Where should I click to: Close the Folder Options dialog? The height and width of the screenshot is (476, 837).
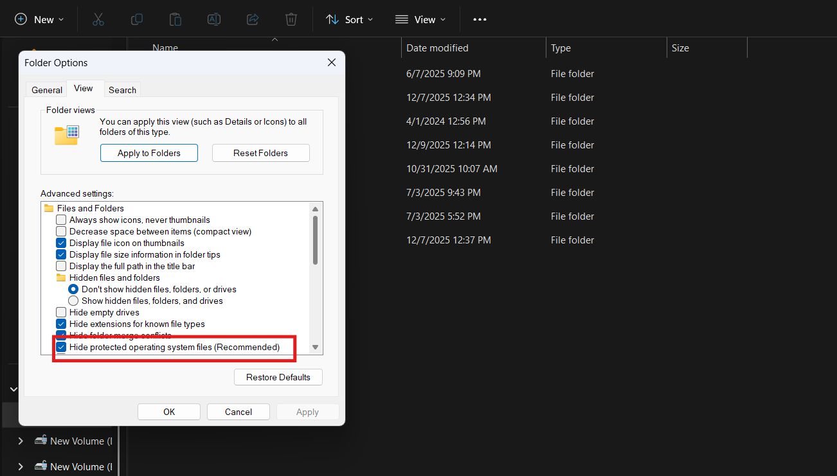pos(331,62)
